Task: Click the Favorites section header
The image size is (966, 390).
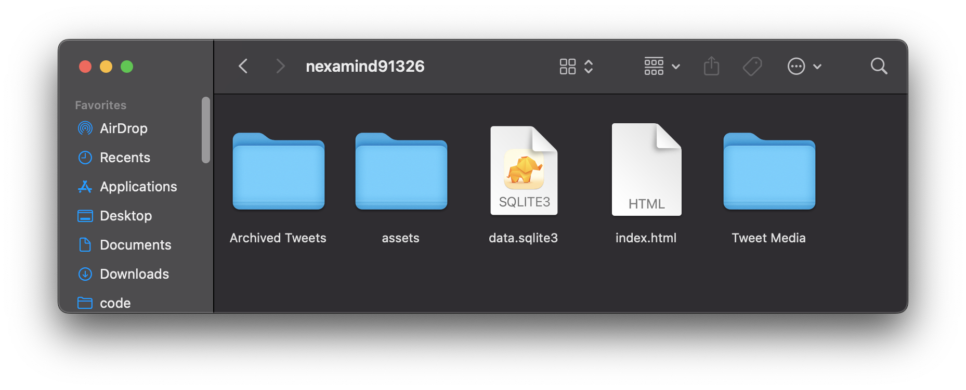Action: [100, 105]
